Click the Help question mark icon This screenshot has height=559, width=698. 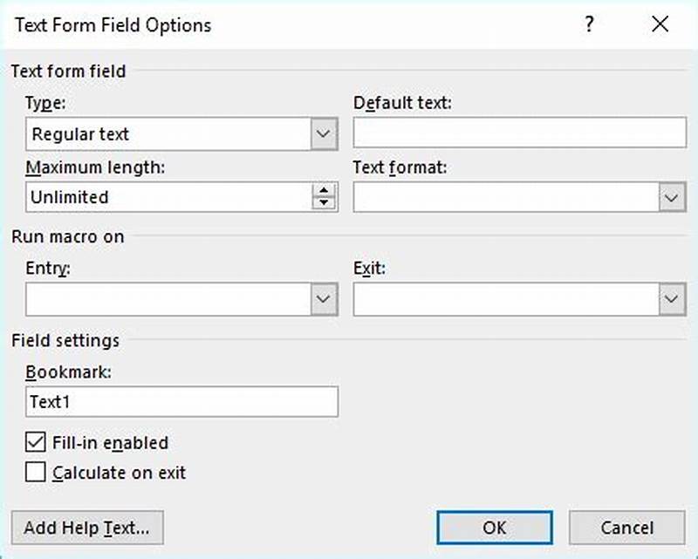point(589,25)
